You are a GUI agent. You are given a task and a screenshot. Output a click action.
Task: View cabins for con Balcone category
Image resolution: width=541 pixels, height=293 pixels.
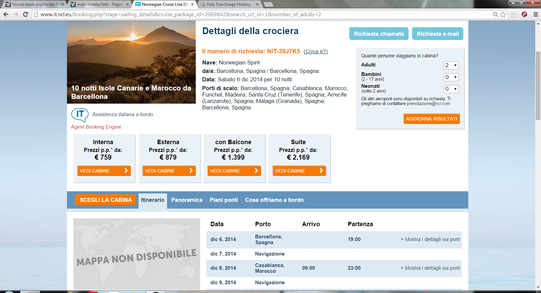tap(234, 171)
